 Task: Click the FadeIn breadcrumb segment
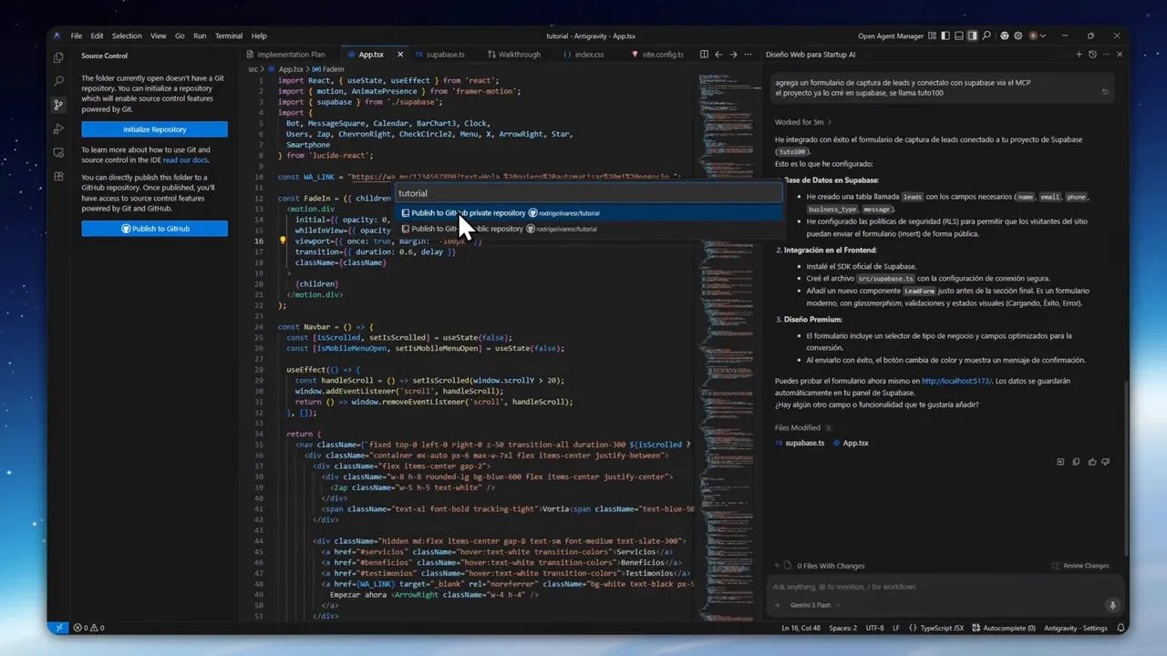pos(328,69)
